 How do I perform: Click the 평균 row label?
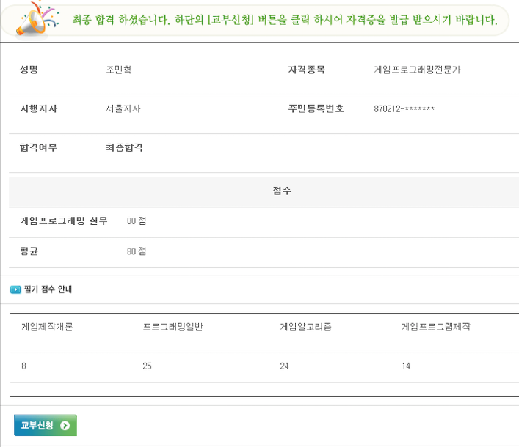point(29,251)
